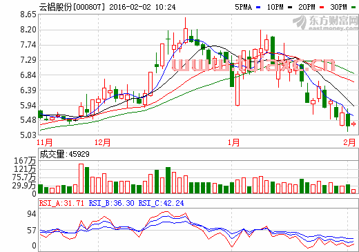Click the 20PM legend label
Screen dimensions: 359x252
[307, 7]
